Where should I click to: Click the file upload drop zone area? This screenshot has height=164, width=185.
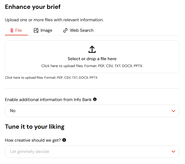tap(92, 57)
